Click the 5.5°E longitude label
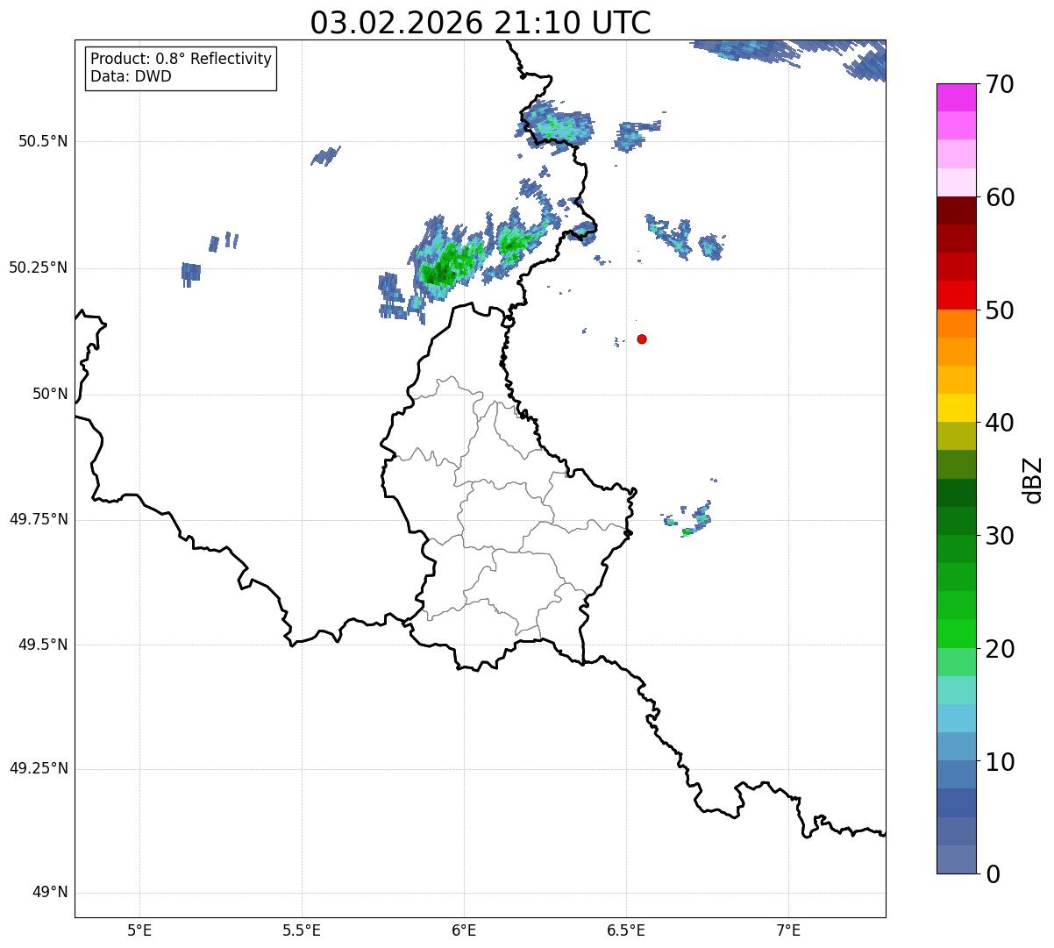 tap(302, 930)
